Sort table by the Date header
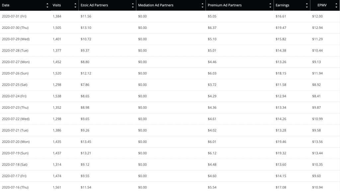The image size is (340, 191). (x=6, y=5)
